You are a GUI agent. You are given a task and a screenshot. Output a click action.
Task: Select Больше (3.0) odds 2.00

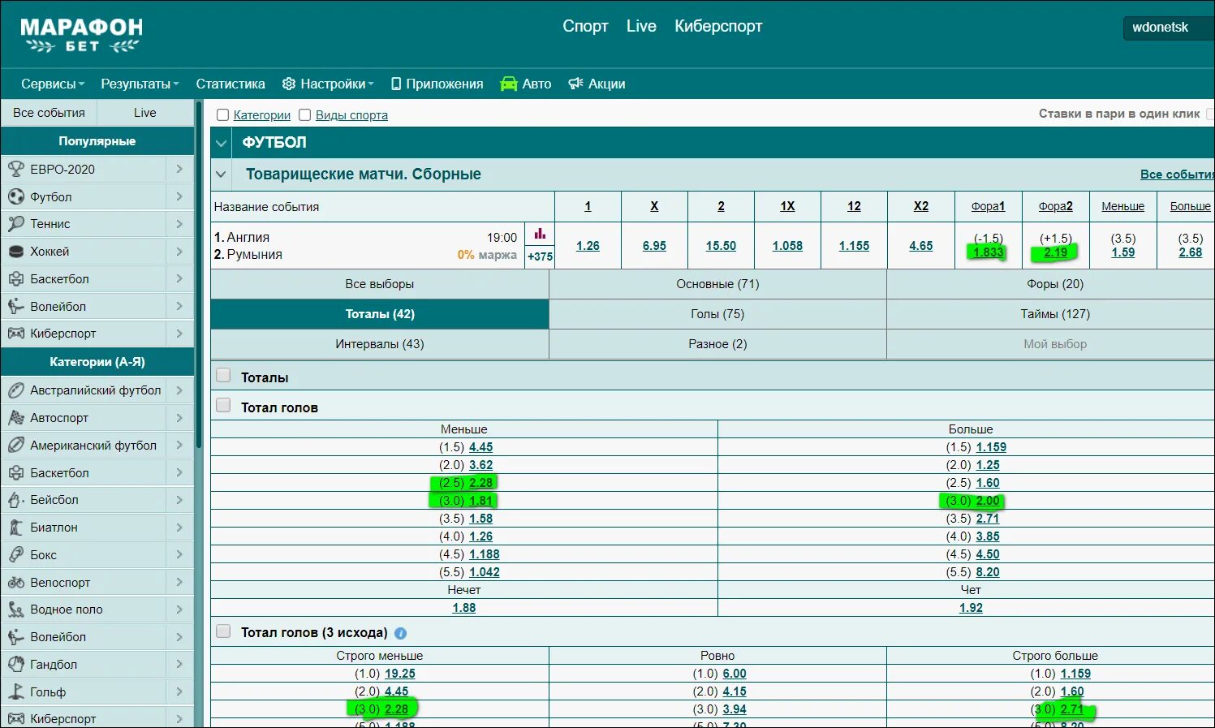point(988,501)
